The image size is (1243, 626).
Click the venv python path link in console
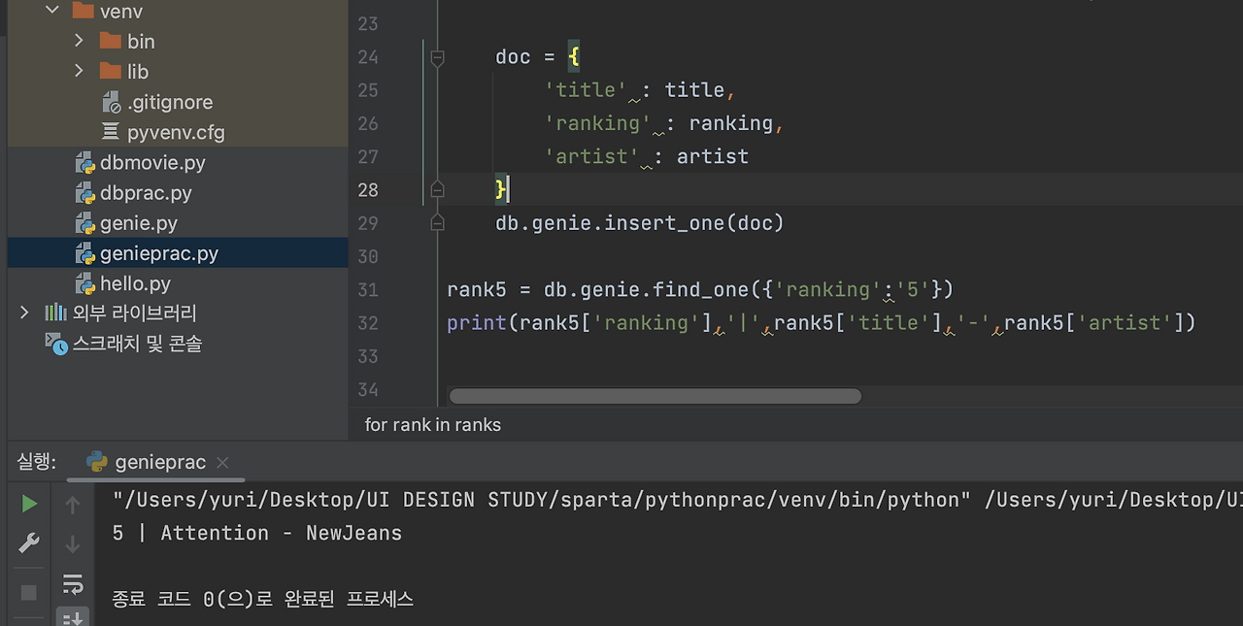click(x=542, y=500)
